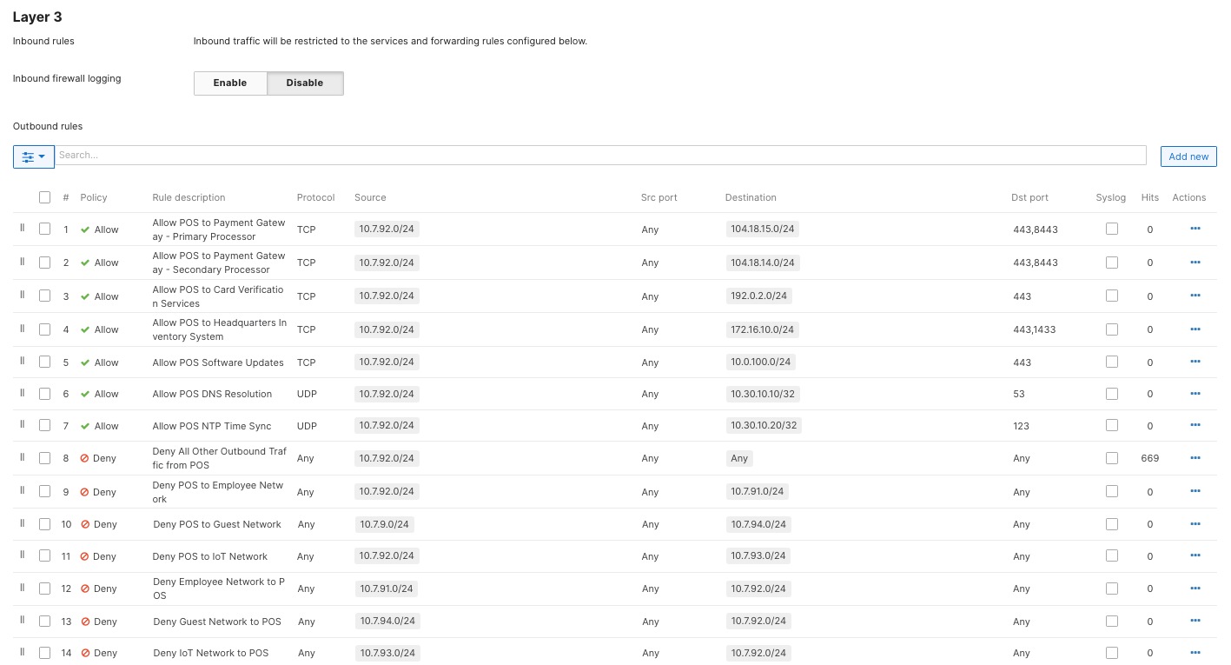Click the 'Any' destination chip on rule 8
The width and height of the screenshot is (1231, 665).
pyautogui.click(x=738, y=457)
